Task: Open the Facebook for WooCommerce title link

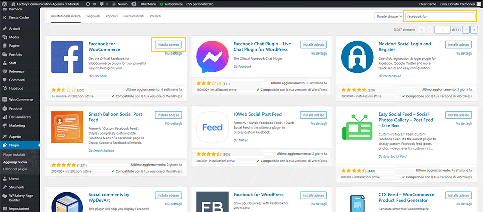Action: point(104,47)
